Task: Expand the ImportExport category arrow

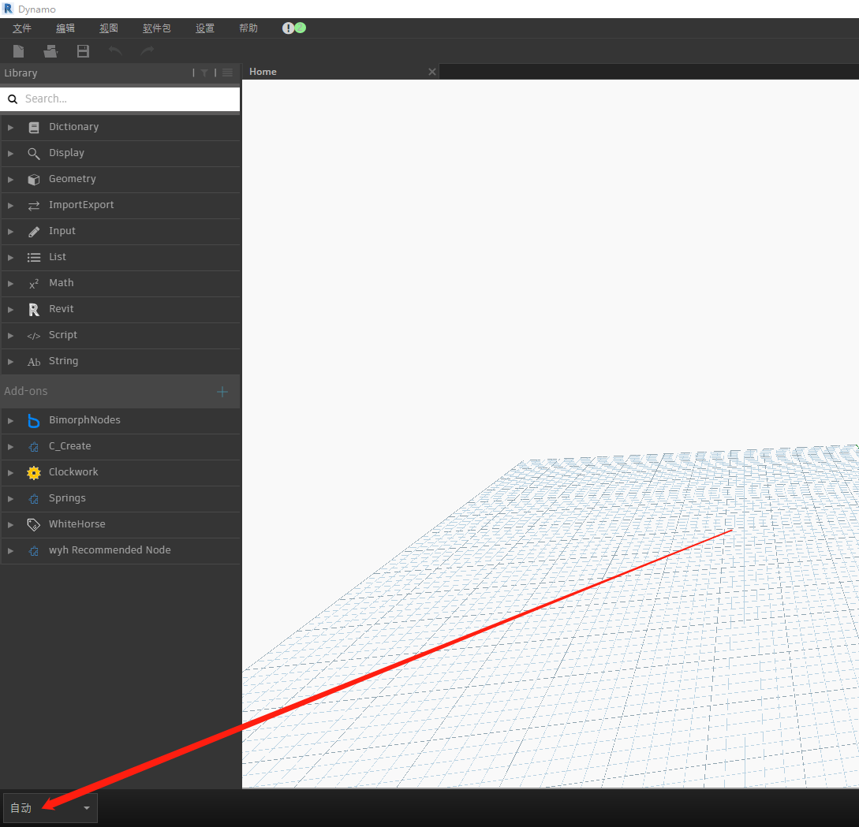Action: (x=10, y=206)
